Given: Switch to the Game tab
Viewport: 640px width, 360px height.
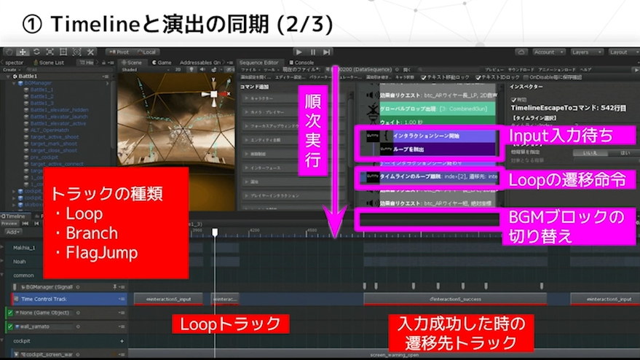Looking at the screenshot, I should pos(162,63).
